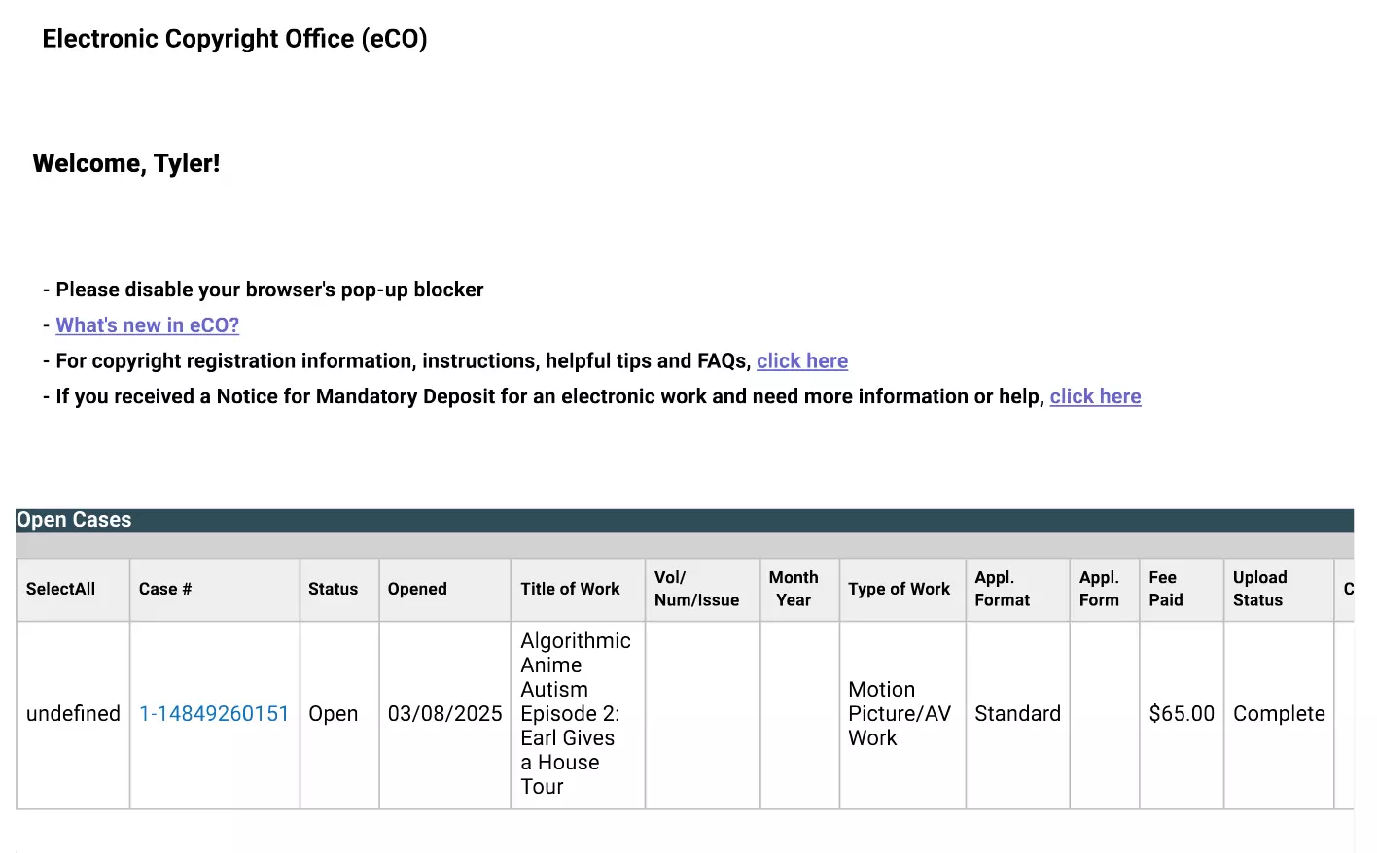Click the Upload Status column header
The width and height of the screenshot is (1377, 853).
point(1279,589)
